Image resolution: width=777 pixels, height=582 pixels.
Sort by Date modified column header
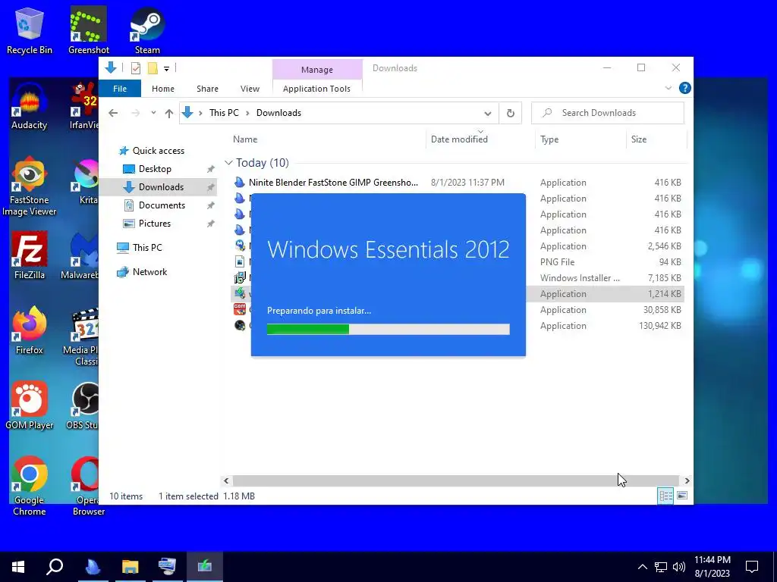point(480,139)
